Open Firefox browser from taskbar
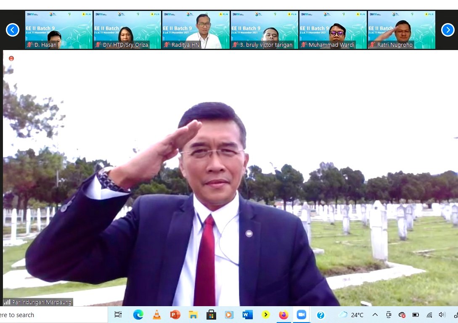The width and height of the screenshot is (458, 323). click(283, 315)
